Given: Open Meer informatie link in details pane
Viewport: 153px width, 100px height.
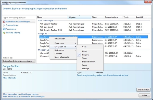Looking at the screenshot, I should pos(10,78).
